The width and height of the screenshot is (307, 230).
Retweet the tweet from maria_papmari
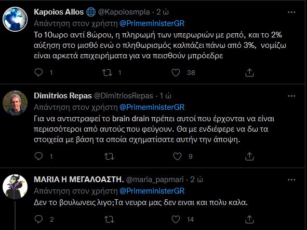[x=109, y=219]
